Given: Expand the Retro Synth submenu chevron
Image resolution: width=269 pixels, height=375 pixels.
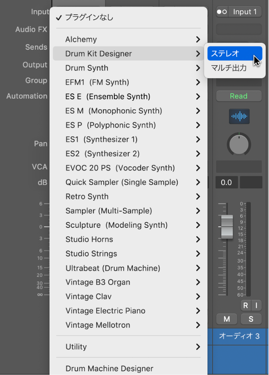Looking at the screenshot, I should point(198,196).
